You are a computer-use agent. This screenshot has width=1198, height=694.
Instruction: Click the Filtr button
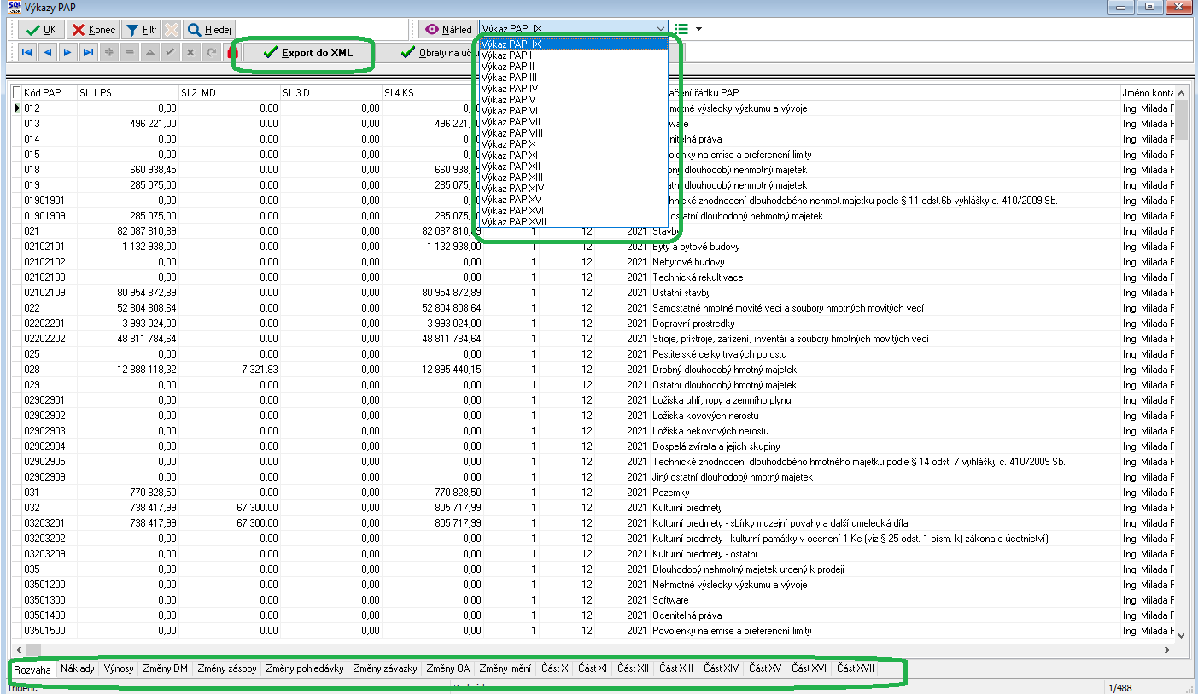tap(141, 30)
